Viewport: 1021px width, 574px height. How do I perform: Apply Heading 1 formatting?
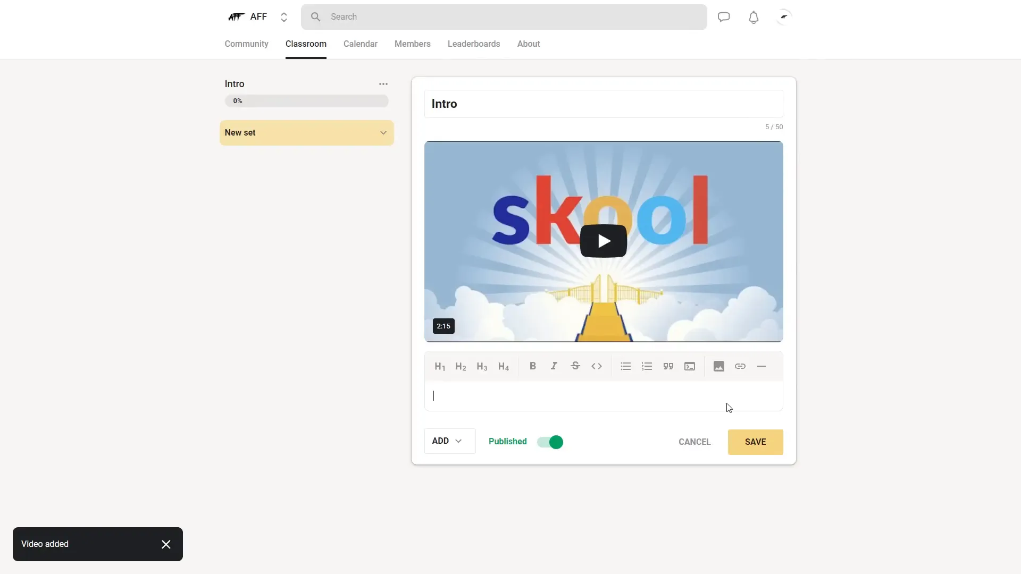440,367
